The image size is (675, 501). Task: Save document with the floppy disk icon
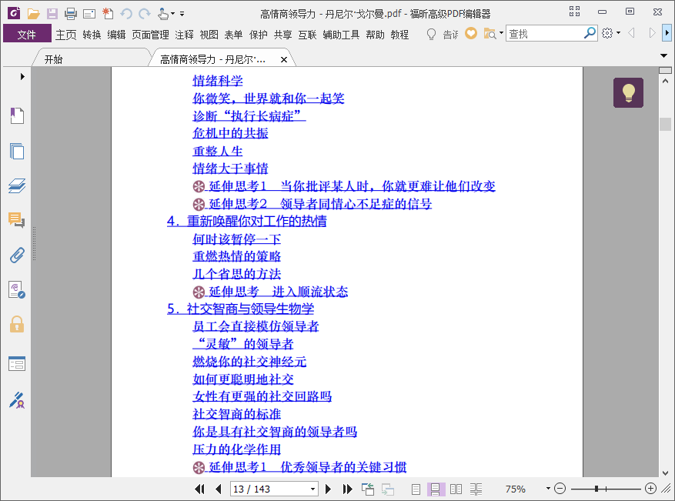click(x=52, y=14)
